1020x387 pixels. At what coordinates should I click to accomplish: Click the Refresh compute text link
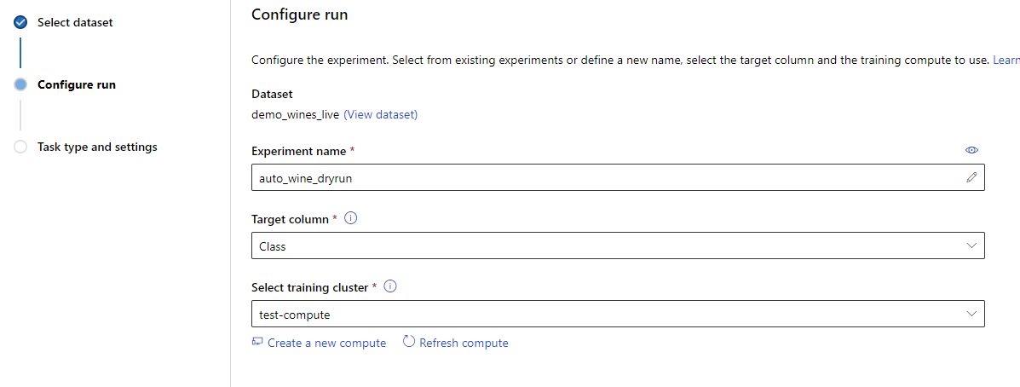[464, 343]
